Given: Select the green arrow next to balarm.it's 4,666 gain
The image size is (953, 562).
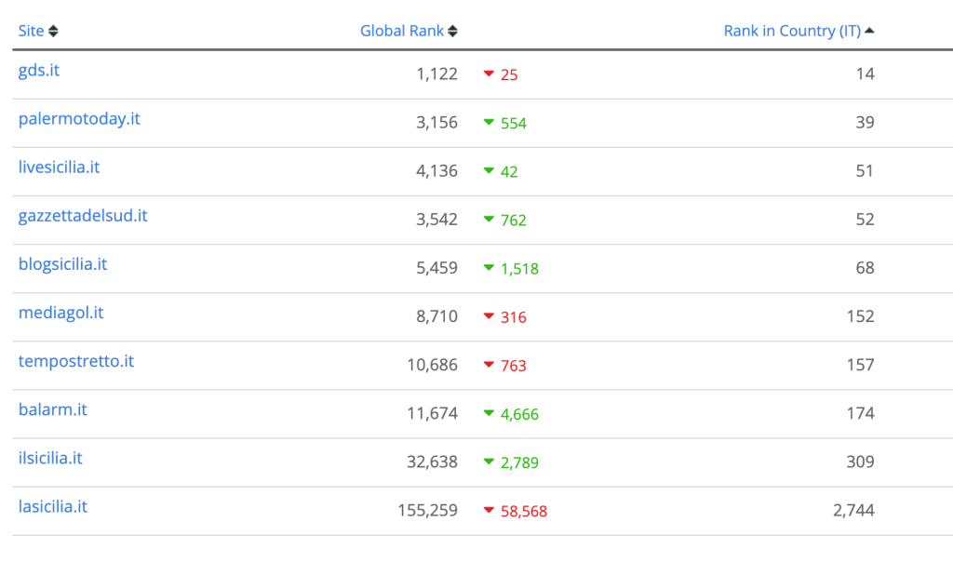Looking at the screenshot, I should pos(490,413).
